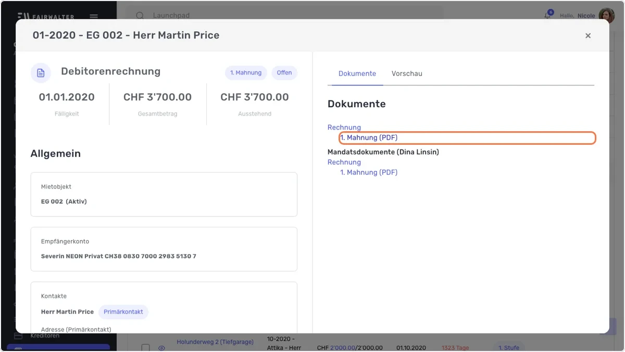Switch to the Vorschau tab

407,73
